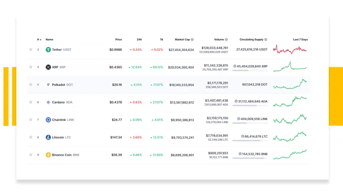Click the Chainlink coin logo

(48, 120)
